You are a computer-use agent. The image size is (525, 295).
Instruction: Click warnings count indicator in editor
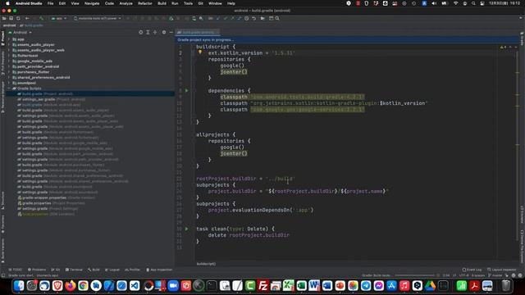pyautogui.click(x=503, y=48)
